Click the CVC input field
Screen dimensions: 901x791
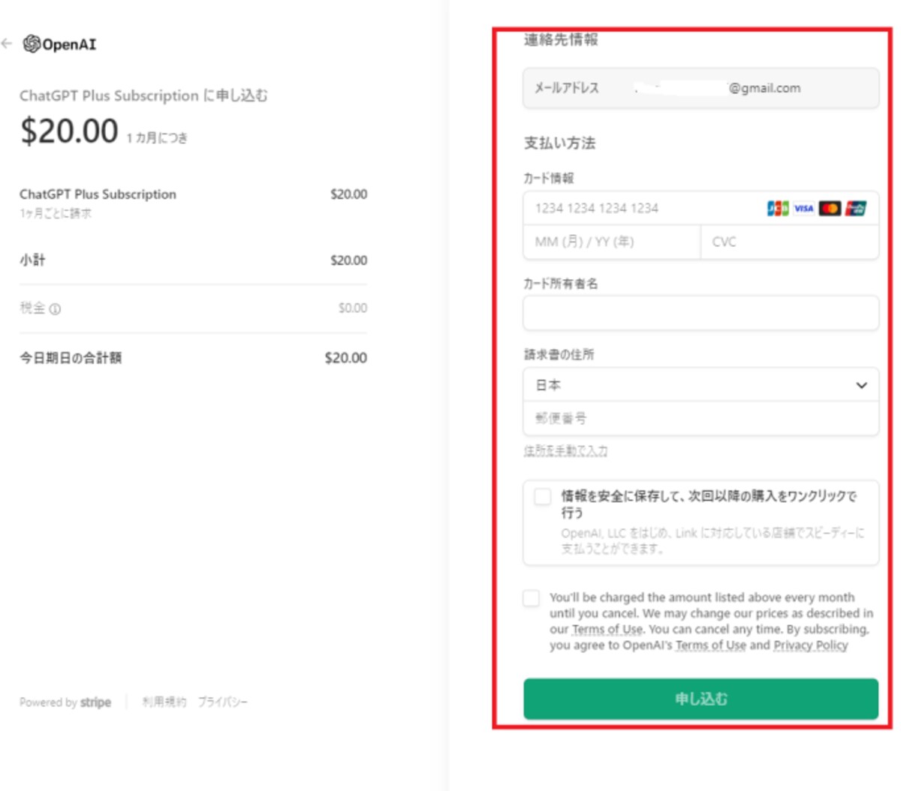point(790,242)
